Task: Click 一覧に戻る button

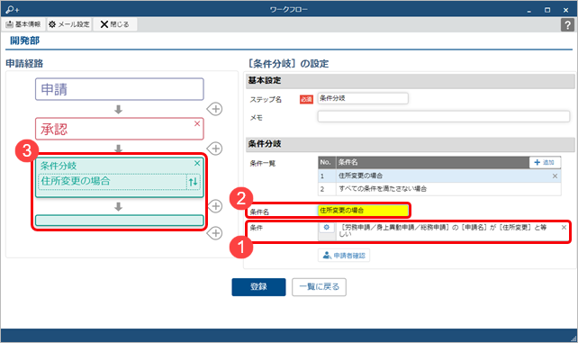Action: coord(320,287)
